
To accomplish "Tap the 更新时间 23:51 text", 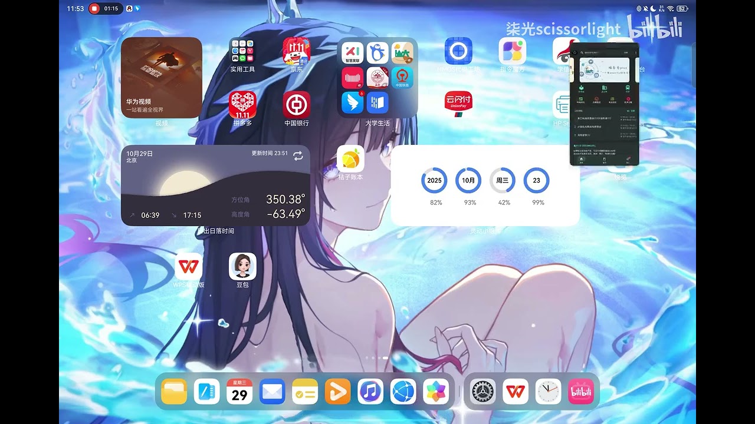I will coord(270,153).
